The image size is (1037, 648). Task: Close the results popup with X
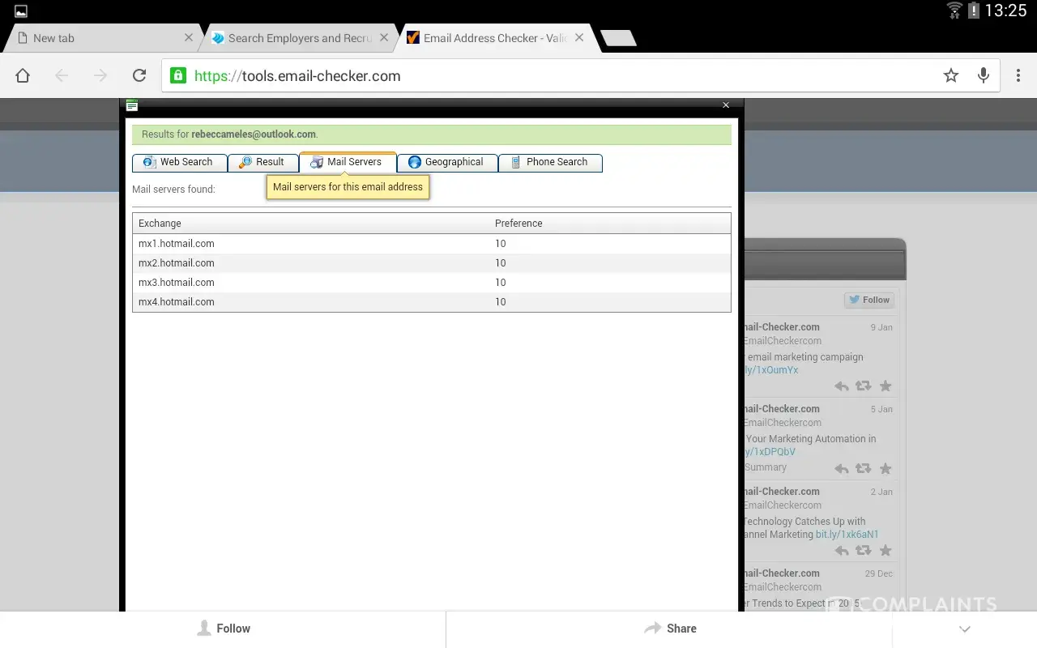point(726,104)
